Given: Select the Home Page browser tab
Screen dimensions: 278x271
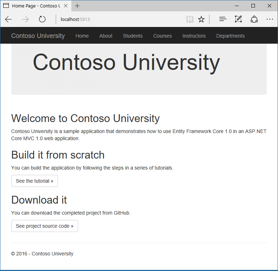Looking at the screenshot, I should (34, 6).
